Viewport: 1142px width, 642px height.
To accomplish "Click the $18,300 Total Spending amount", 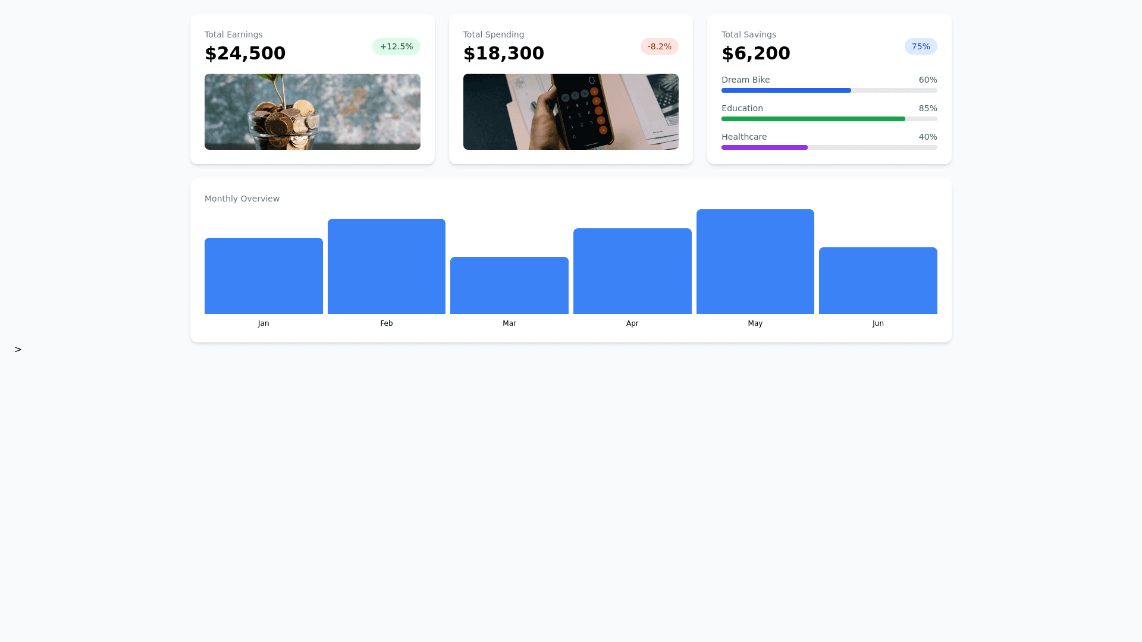I will [503, 53].
